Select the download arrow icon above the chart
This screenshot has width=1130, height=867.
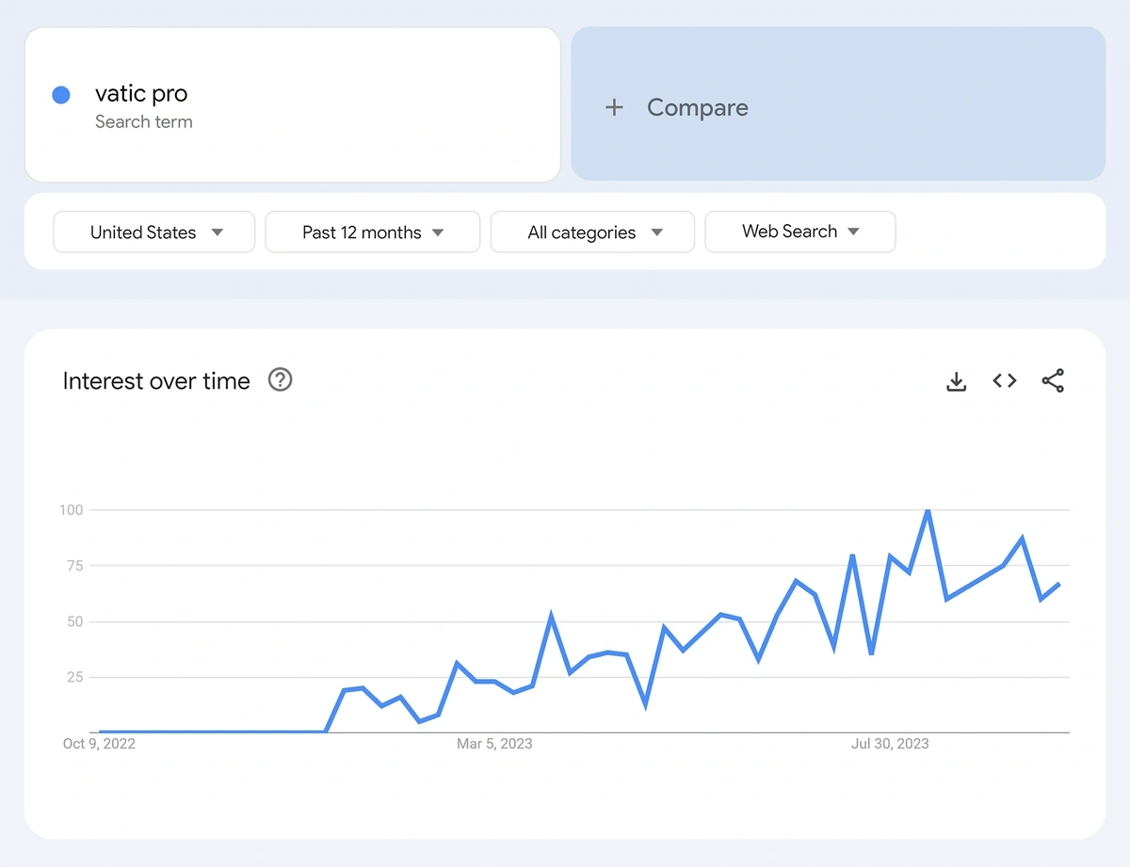956,380
